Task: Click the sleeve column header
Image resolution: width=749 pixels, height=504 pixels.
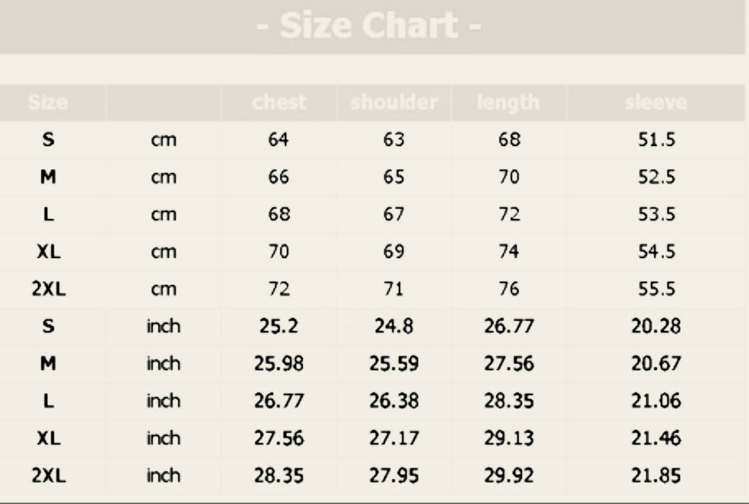Action: coord(656,103)
